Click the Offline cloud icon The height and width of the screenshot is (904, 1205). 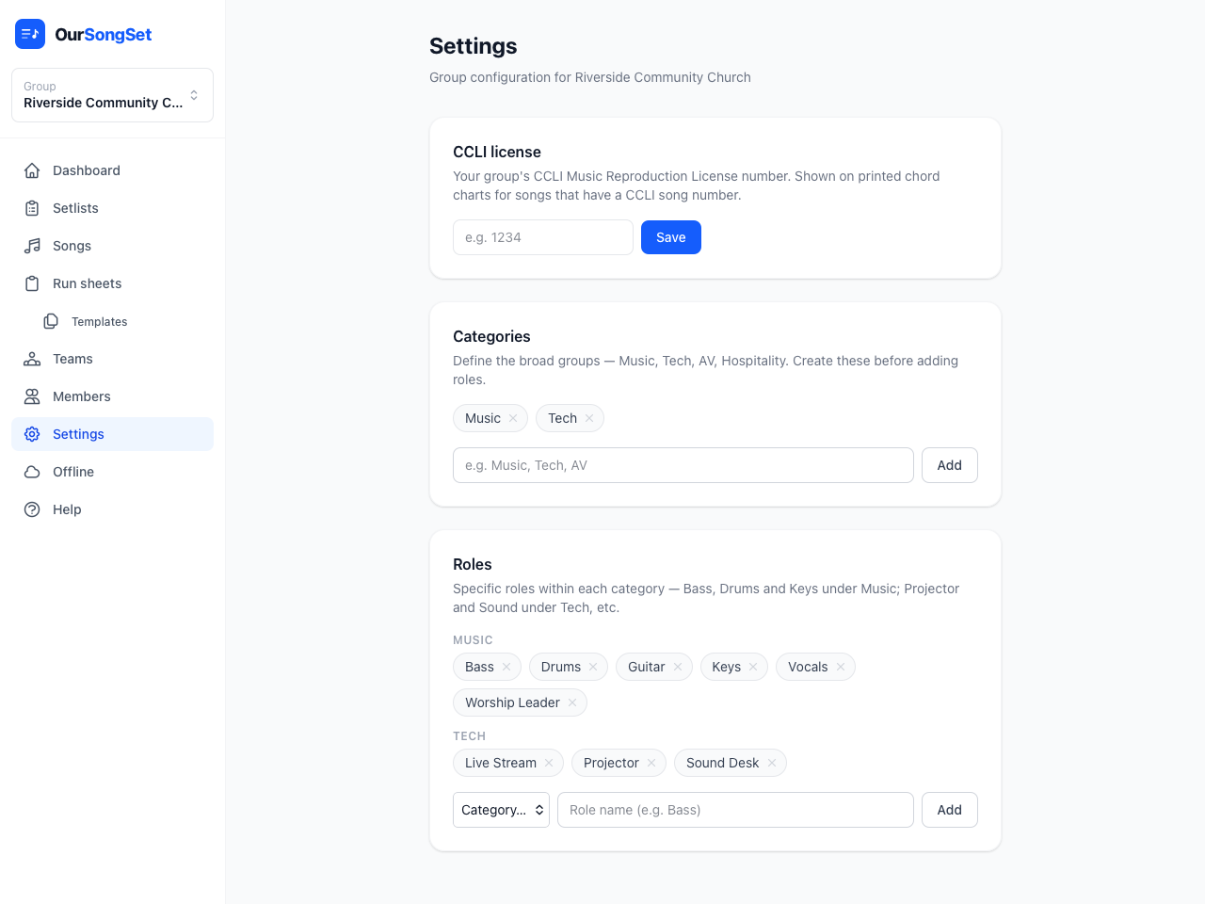[32, 472]
